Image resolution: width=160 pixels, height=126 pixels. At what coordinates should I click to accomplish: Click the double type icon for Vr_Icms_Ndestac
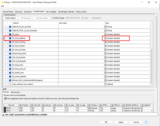[x=106, y=38]
